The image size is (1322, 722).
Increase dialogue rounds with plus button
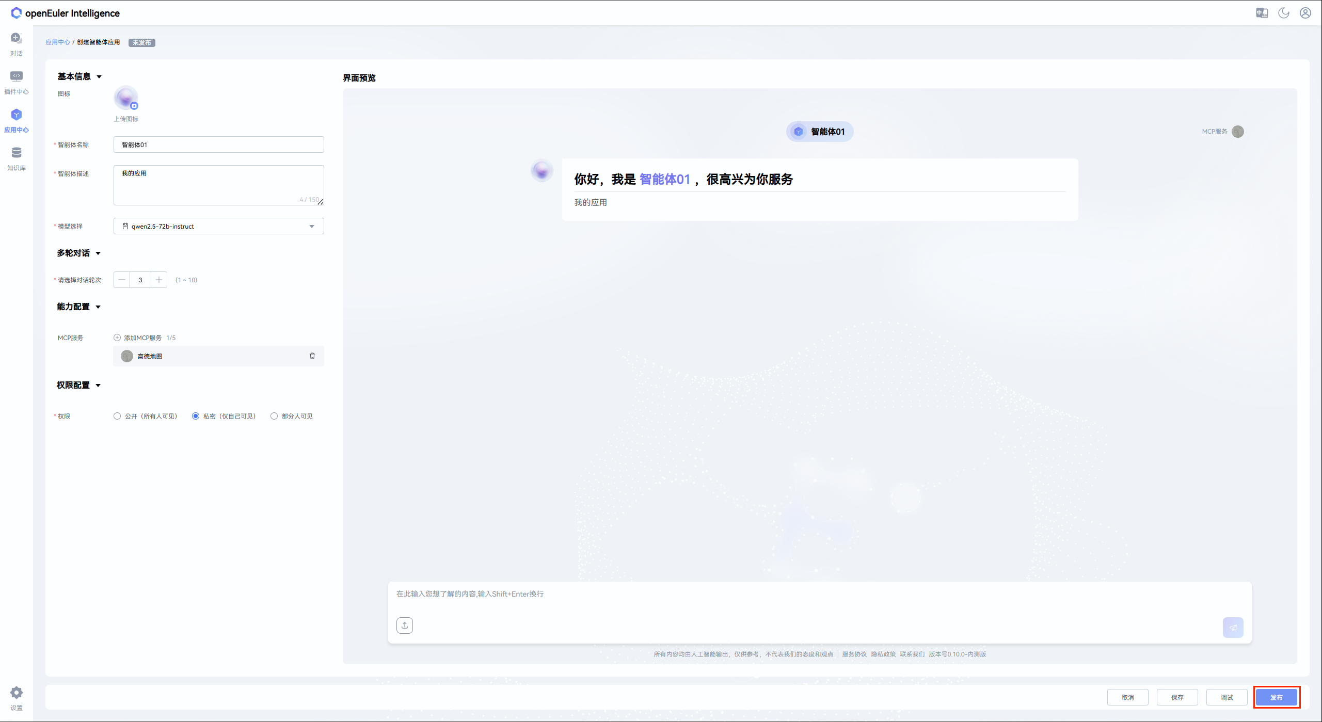[159, 280]
